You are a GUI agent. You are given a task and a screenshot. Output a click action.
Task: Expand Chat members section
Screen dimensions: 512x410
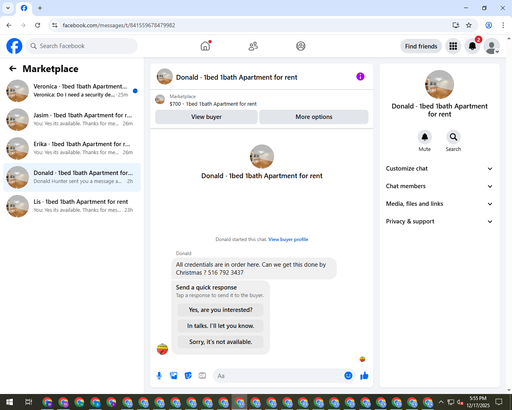coord(440,186)
